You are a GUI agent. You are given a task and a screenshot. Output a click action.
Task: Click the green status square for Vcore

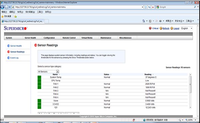pyautogui.click(x=39, y=101)
